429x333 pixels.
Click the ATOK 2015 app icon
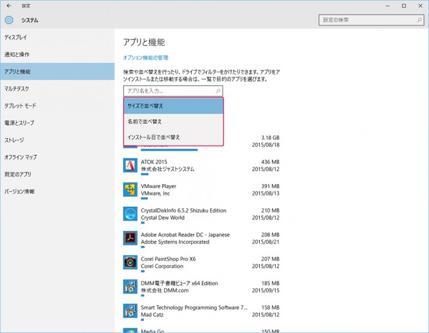[130, 165]
